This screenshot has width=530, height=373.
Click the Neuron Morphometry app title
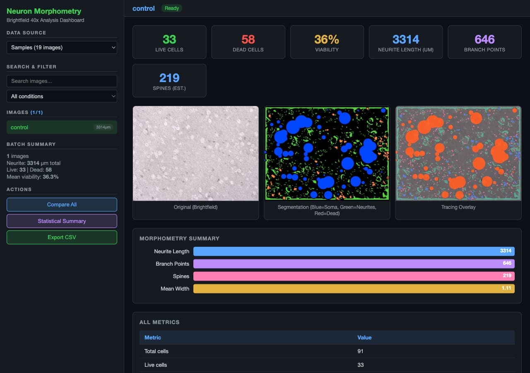(44, 11)
